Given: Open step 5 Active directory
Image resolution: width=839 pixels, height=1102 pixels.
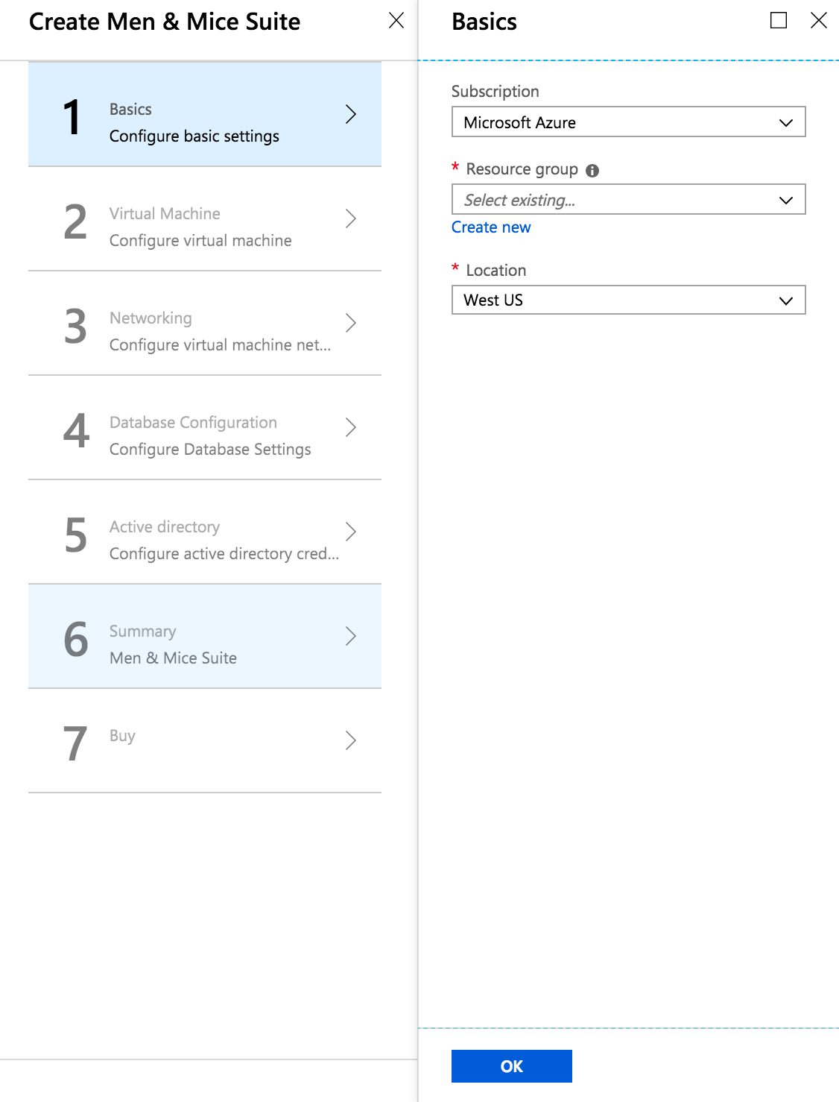Looking at the screenshot, I should (204, 532).
